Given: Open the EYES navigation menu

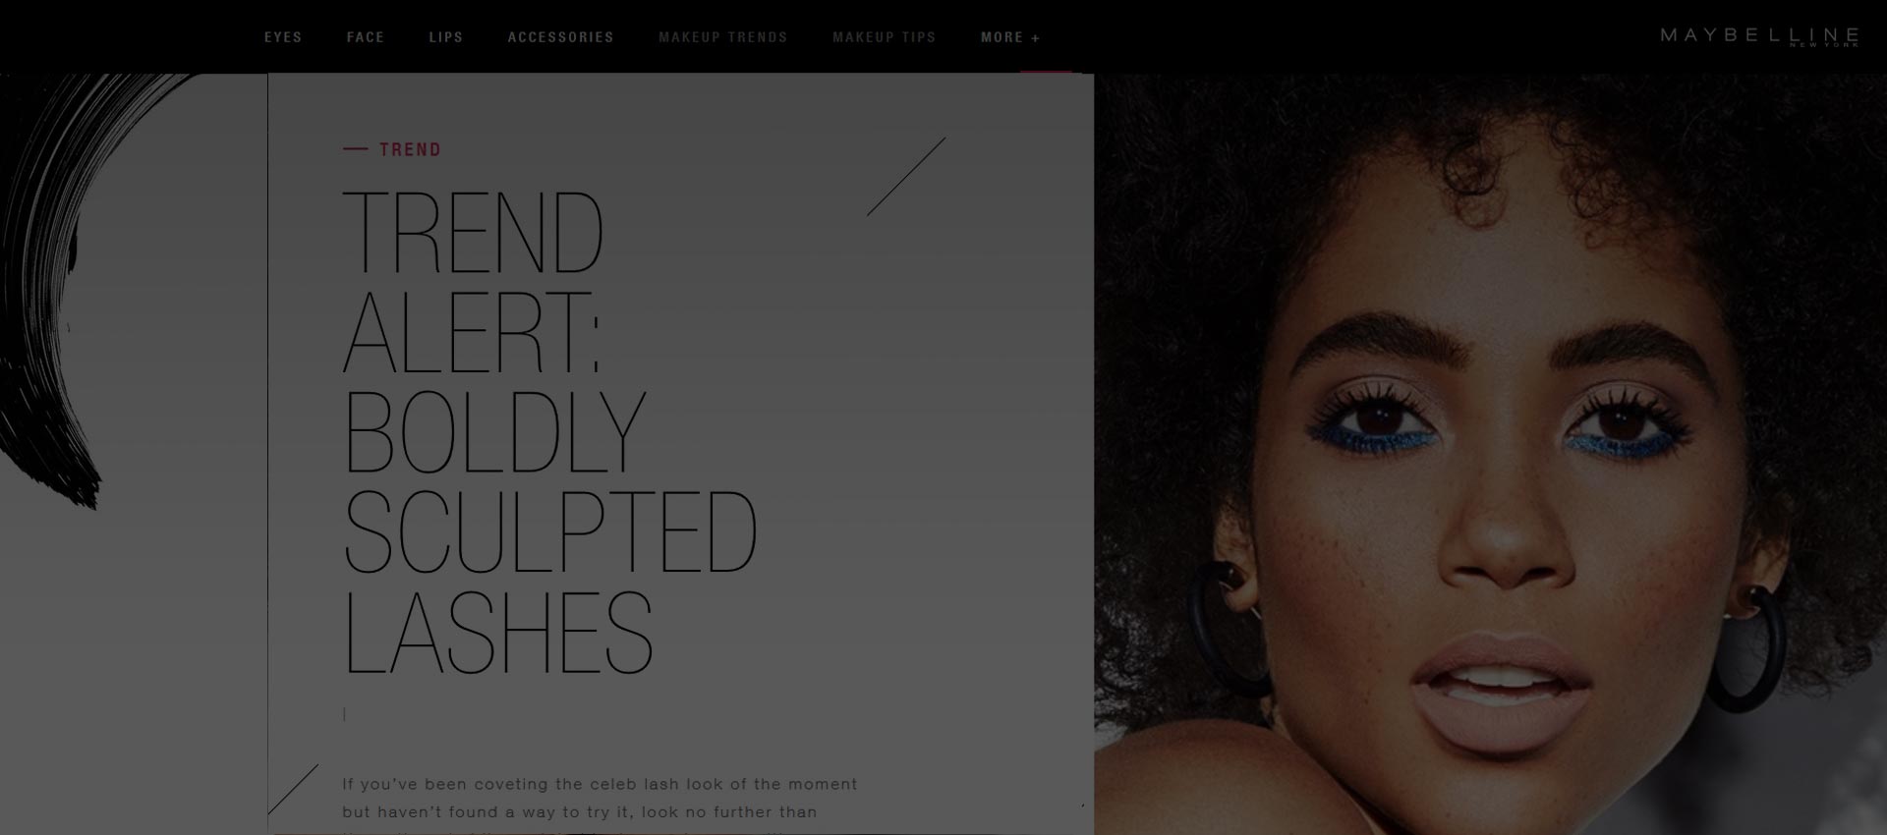Looking at the screenshot, I should click(283, 37).
